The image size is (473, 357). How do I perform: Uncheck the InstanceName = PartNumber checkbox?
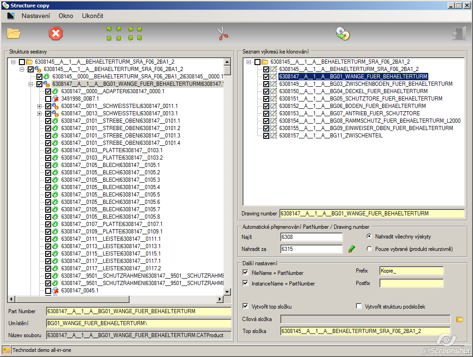point(246,283)
